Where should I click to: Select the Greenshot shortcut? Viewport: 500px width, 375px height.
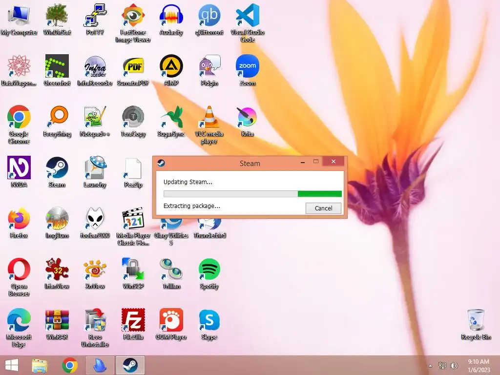57,70
